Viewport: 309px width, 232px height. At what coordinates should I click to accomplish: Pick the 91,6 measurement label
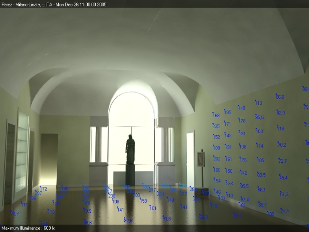167,219
